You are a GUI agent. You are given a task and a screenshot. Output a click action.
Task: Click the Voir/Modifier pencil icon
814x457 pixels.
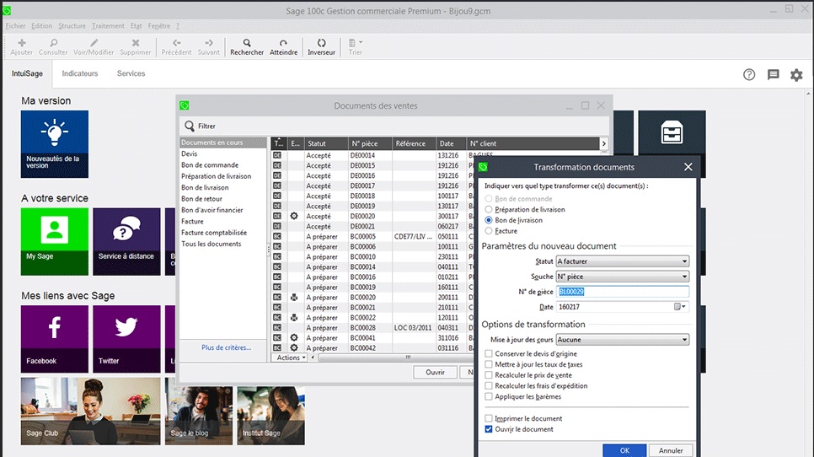coord(94,43)
